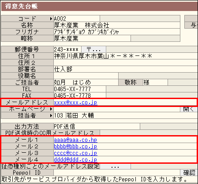
Task: Click the Peppol ID help text at bottom
Action: (x=94, y=179)
